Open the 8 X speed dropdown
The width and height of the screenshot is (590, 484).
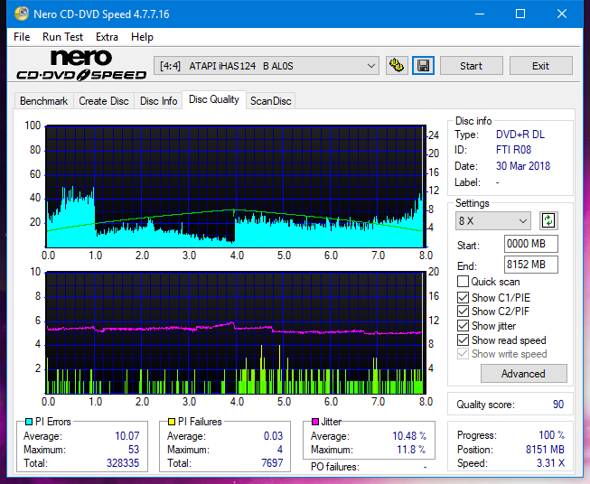(x=493, y=220)
